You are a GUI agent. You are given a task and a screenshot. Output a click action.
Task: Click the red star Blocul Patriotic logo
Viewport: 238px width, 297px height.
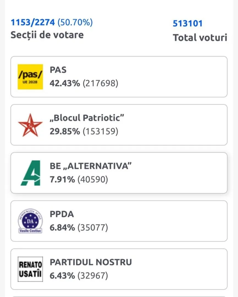coord(30,125)
